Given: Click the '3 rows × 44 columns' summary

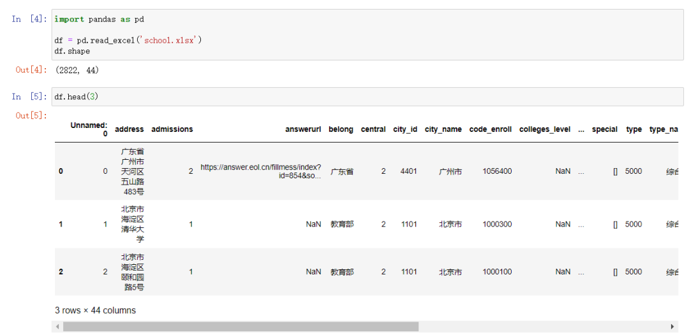Looking at the screenshot, I should (95, 311).
